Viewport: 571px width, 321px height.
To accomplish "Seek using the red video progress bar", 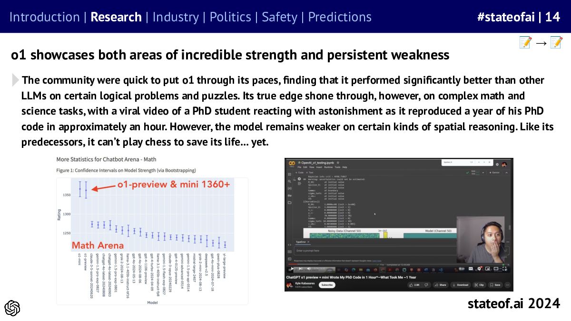I will 293,264.
